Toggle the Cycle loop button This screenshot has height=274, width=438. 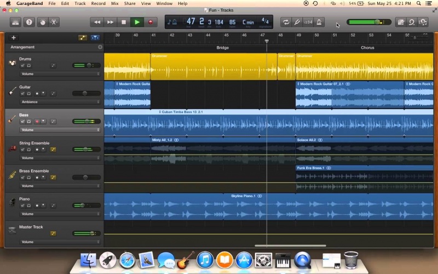click(285, 22)
